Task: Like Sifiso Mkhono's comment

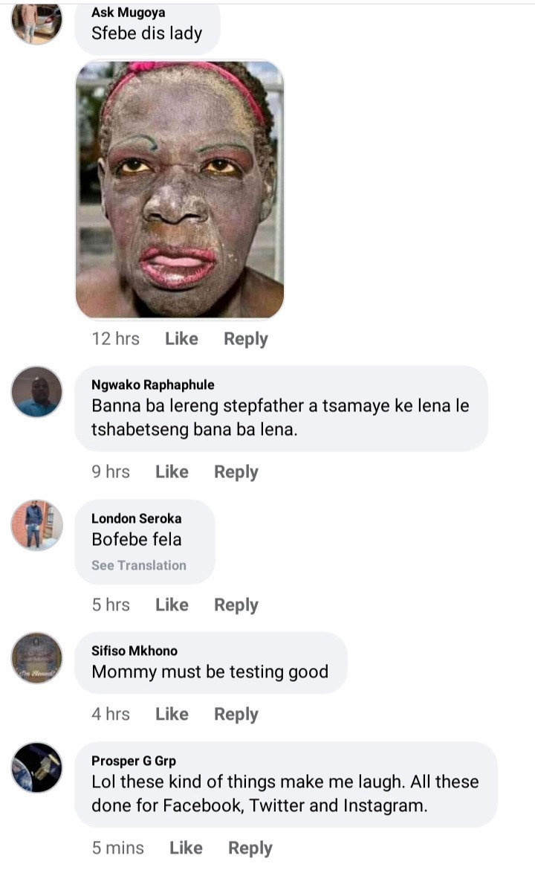Action: point(172,714)
